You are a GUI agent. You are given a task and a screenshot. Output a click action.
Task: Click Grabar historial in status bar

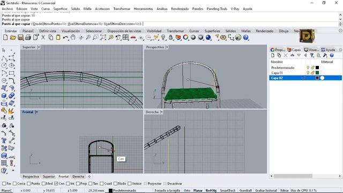pos(266,191)
